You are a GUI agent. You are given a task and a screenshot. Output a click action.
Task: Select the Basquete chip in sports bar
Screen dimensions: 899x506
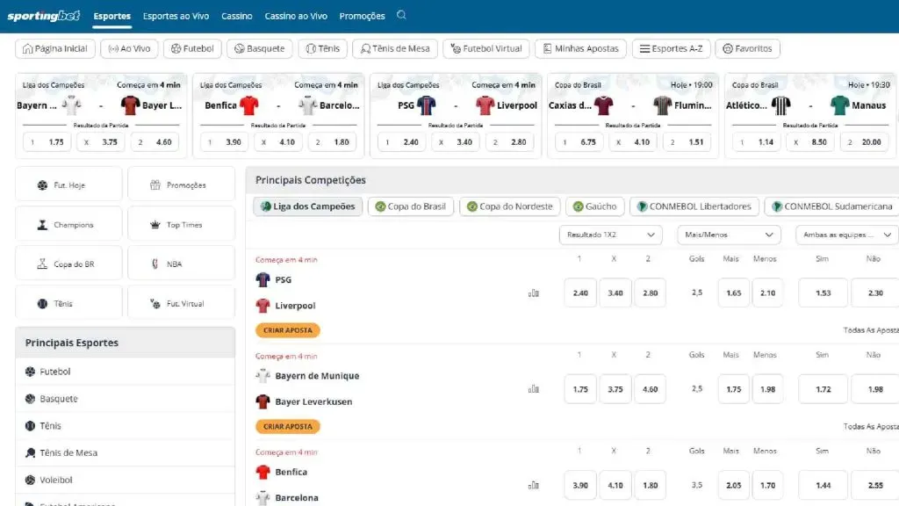coord(260,49)
